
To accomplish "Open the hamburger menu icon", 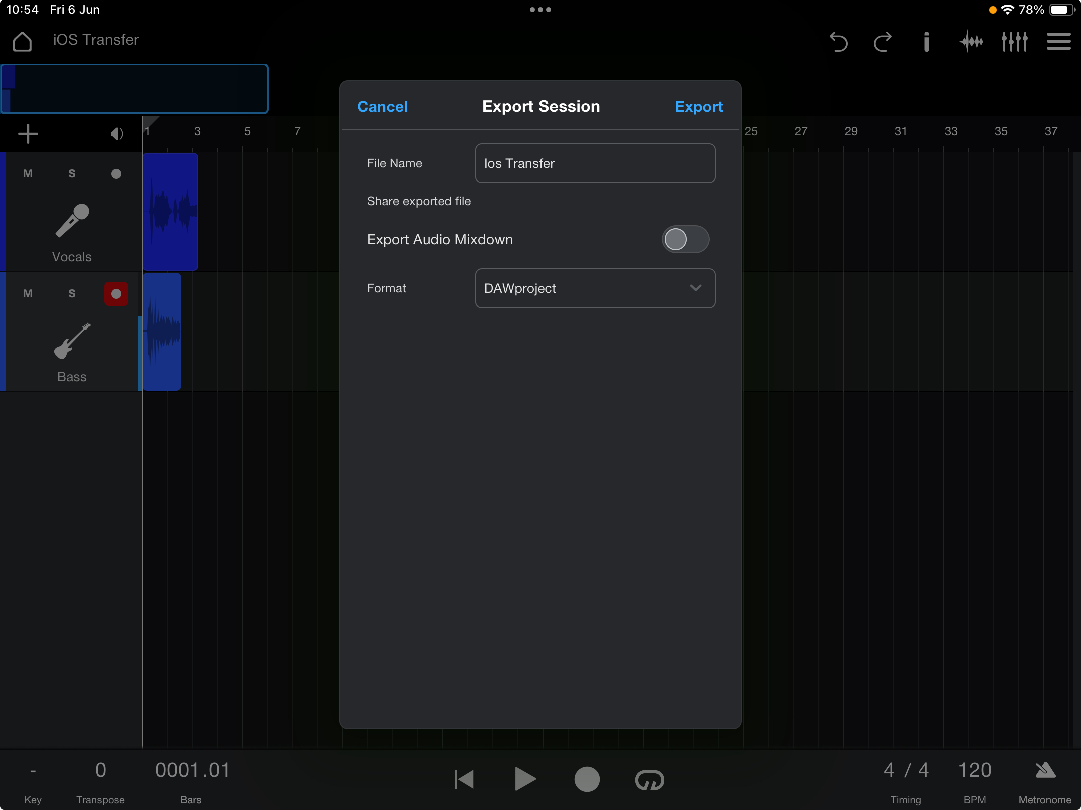I will [1059, 42].
